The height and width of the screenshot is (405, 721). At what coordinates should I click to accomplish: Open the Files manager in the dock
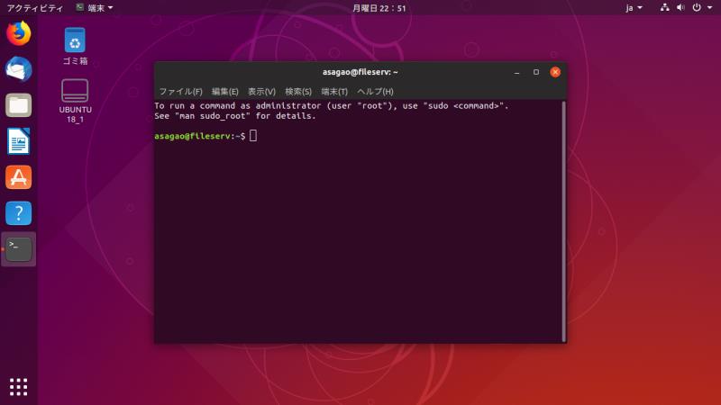tap(18, 105)
